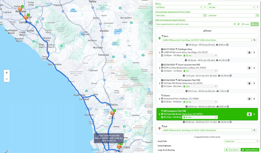Open stop 5 30 min duration dropdown
This screenshot has width=261, height=153.
coord(200,117)
